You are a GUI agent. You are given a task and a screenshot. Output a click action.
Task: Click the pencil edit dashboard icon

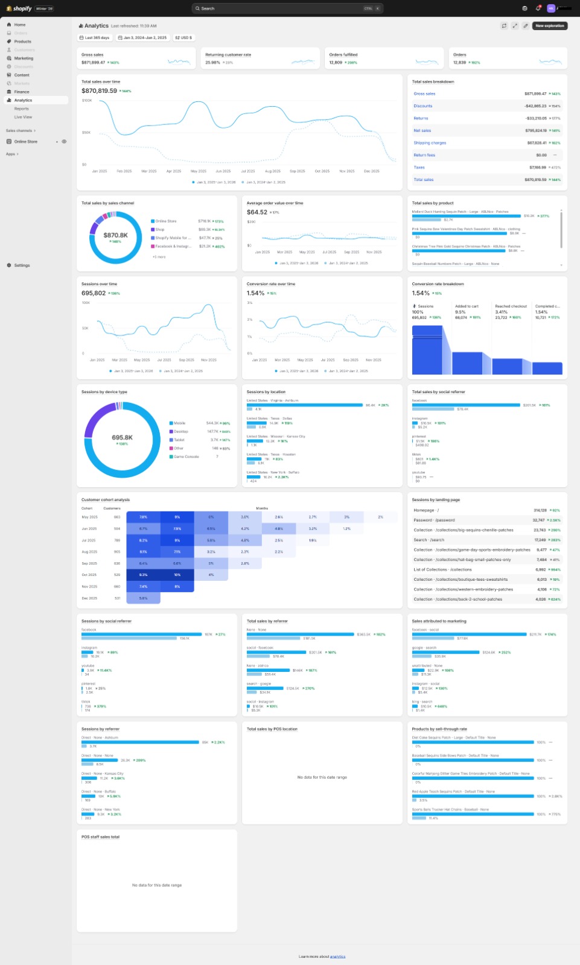(526, 26)
